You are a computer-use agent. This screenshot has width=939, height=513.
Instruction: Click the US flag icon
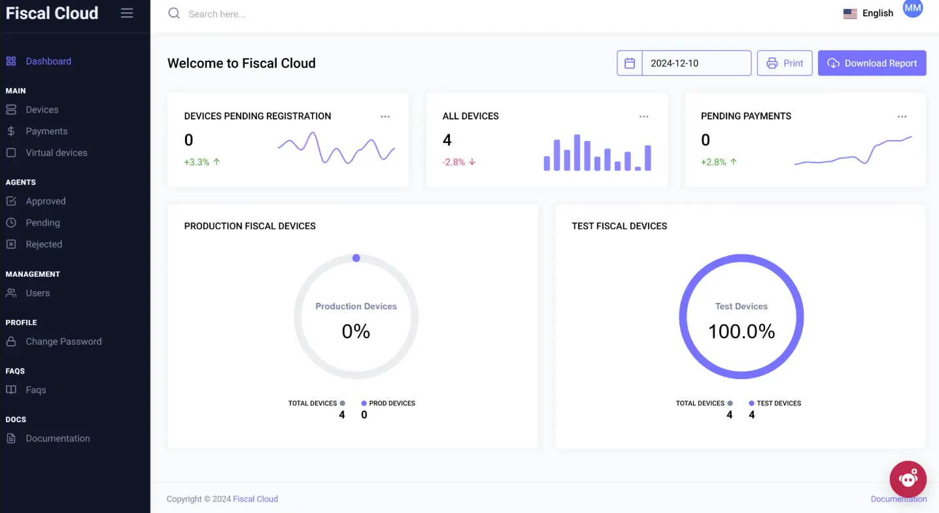point(850,14)
